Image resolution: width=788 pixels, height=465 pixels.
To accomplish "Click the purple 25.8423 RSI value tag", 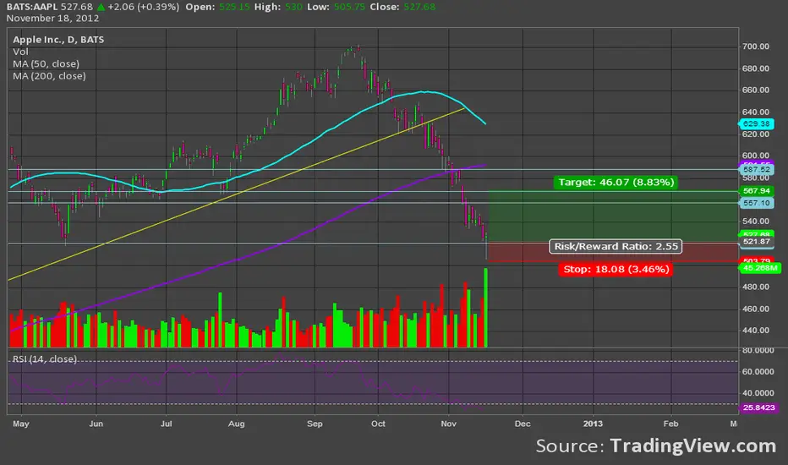I will pos(759,408).
